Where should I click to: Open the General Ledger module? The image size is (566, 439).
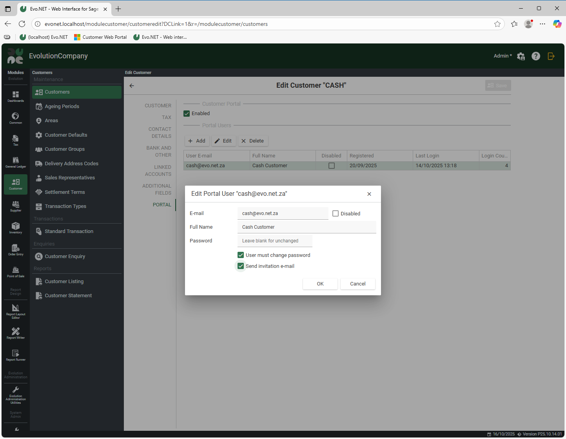(16, 162)
